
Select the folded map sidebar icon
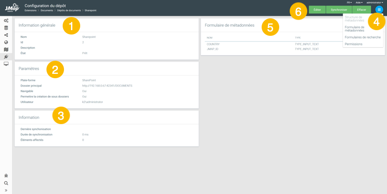coord(6,49)
